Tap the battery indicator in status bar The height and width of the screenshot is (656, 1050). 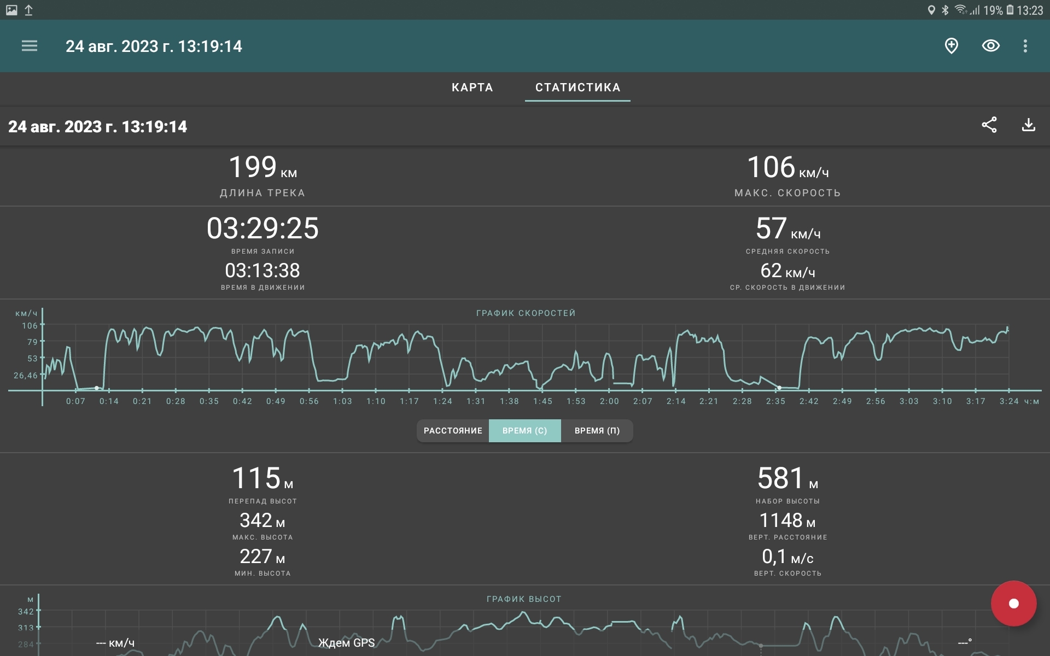tap(1010, 10)
